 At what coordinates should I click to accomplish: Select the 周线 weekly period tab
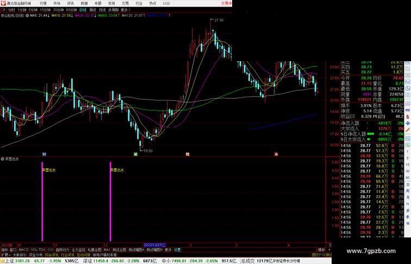[92, 10]
